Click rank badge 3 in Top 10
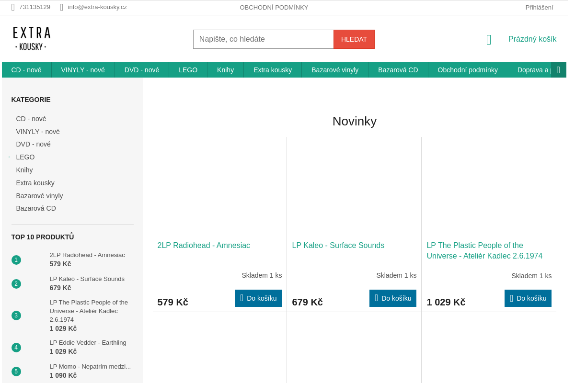The width and height of the screenshot is (575, 383). point(16,315)
